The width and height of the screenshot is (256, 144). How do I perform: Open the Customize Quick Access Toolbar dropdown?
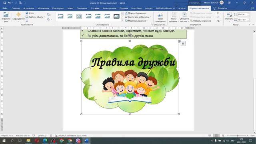click(25, 3)
